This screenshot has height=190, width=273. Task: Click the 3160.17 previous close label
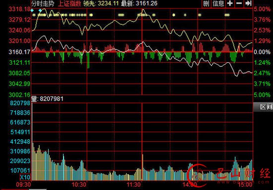pyautogui.click(x=19, y=52)
